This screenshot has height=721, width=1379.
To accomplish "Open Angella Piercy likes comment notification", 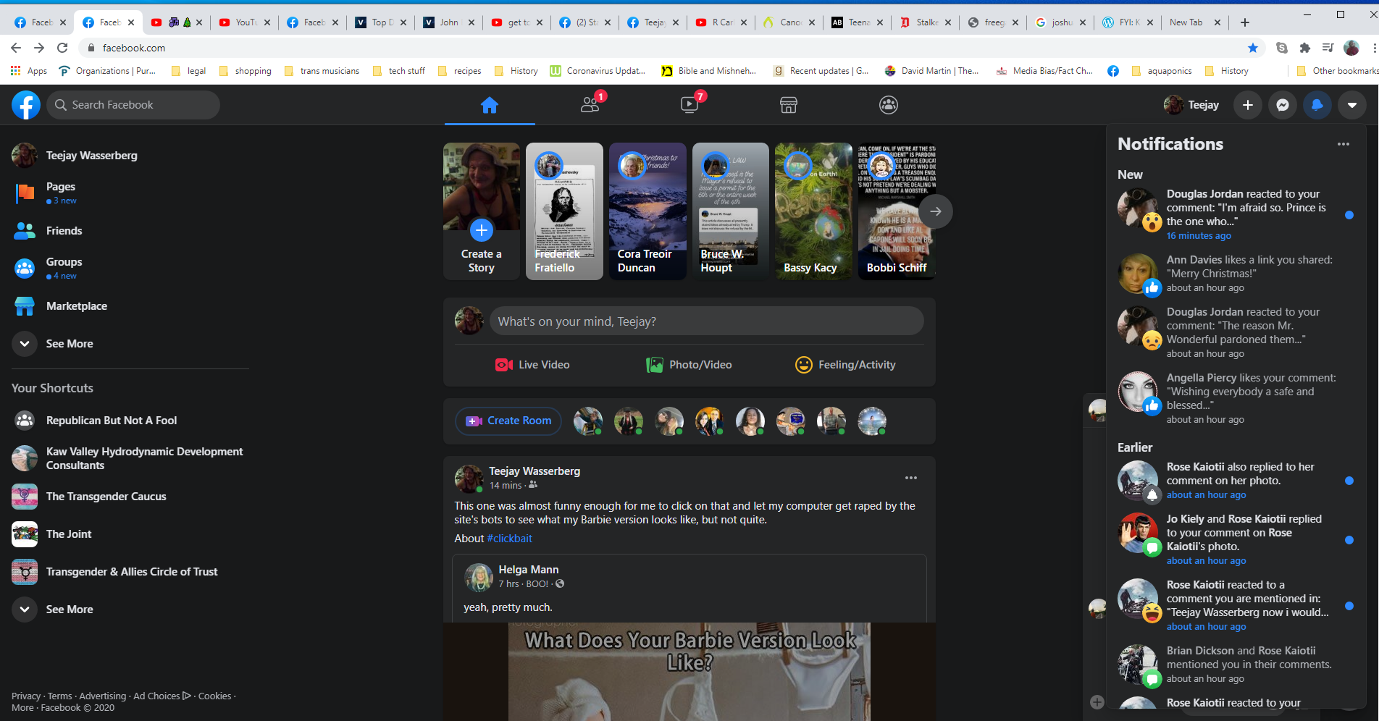I will click(1236, 398).
